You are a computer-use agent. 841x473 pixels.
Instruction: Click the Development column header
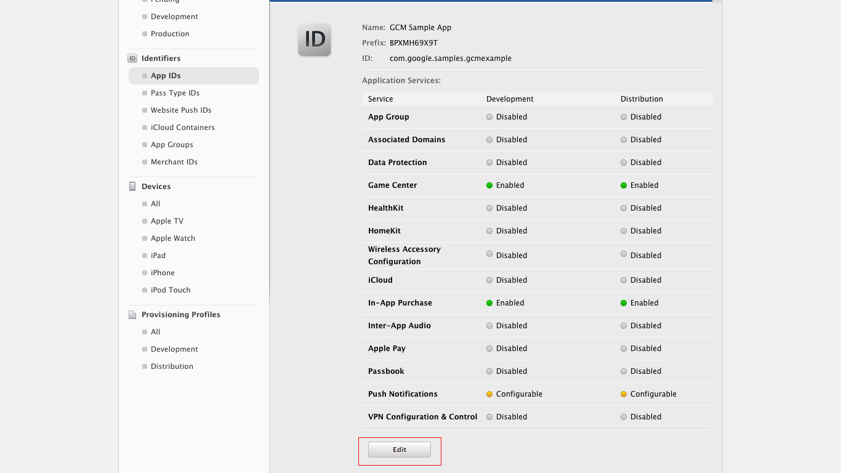coord(510,99)
